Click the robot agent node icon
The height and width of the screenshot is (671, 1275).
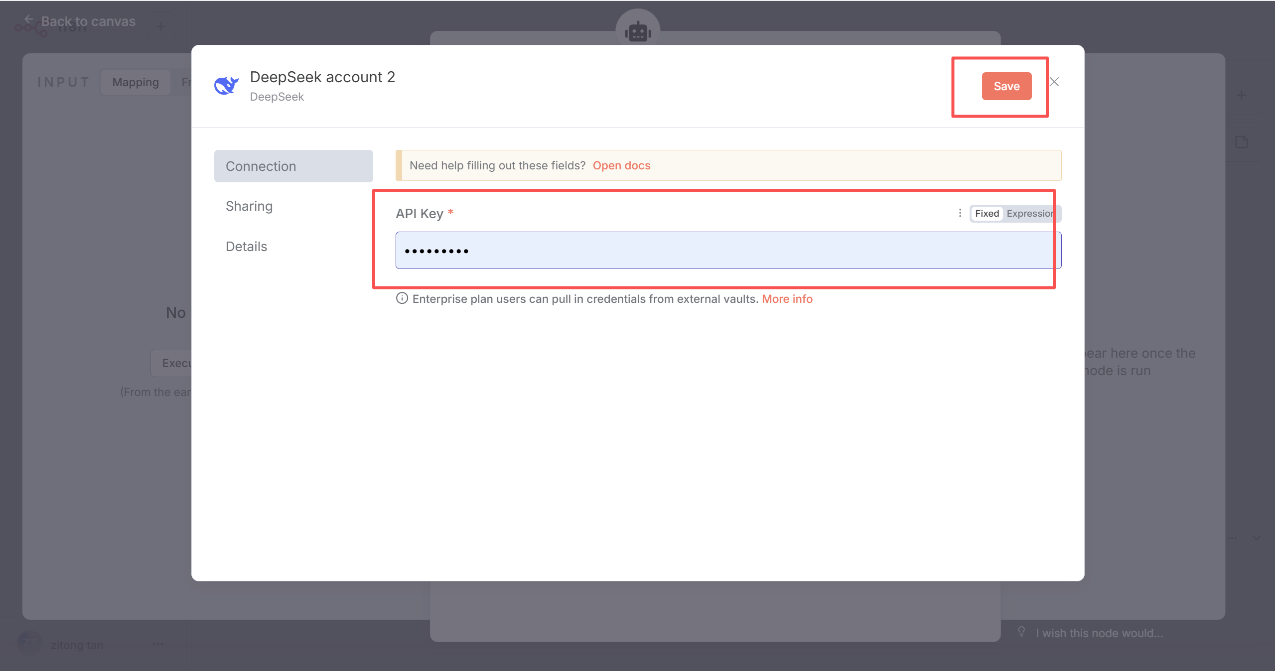tap(638, 31)
